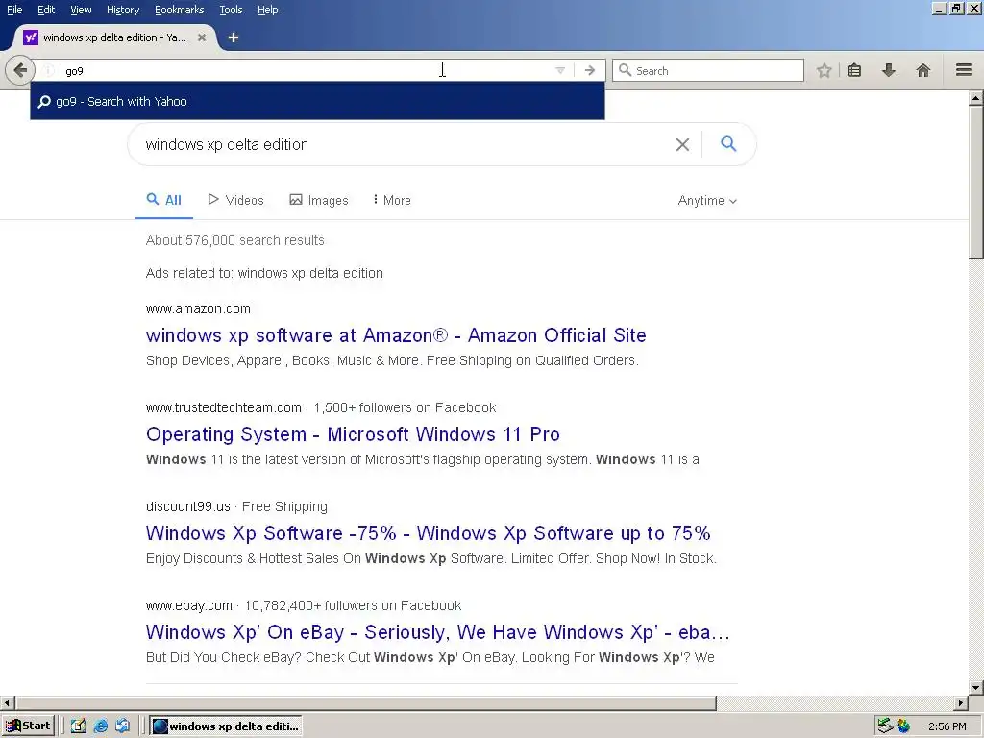Click the third quick launch desktop icon
The width and height of the screenshot is (984, 738).
(122, 726)
